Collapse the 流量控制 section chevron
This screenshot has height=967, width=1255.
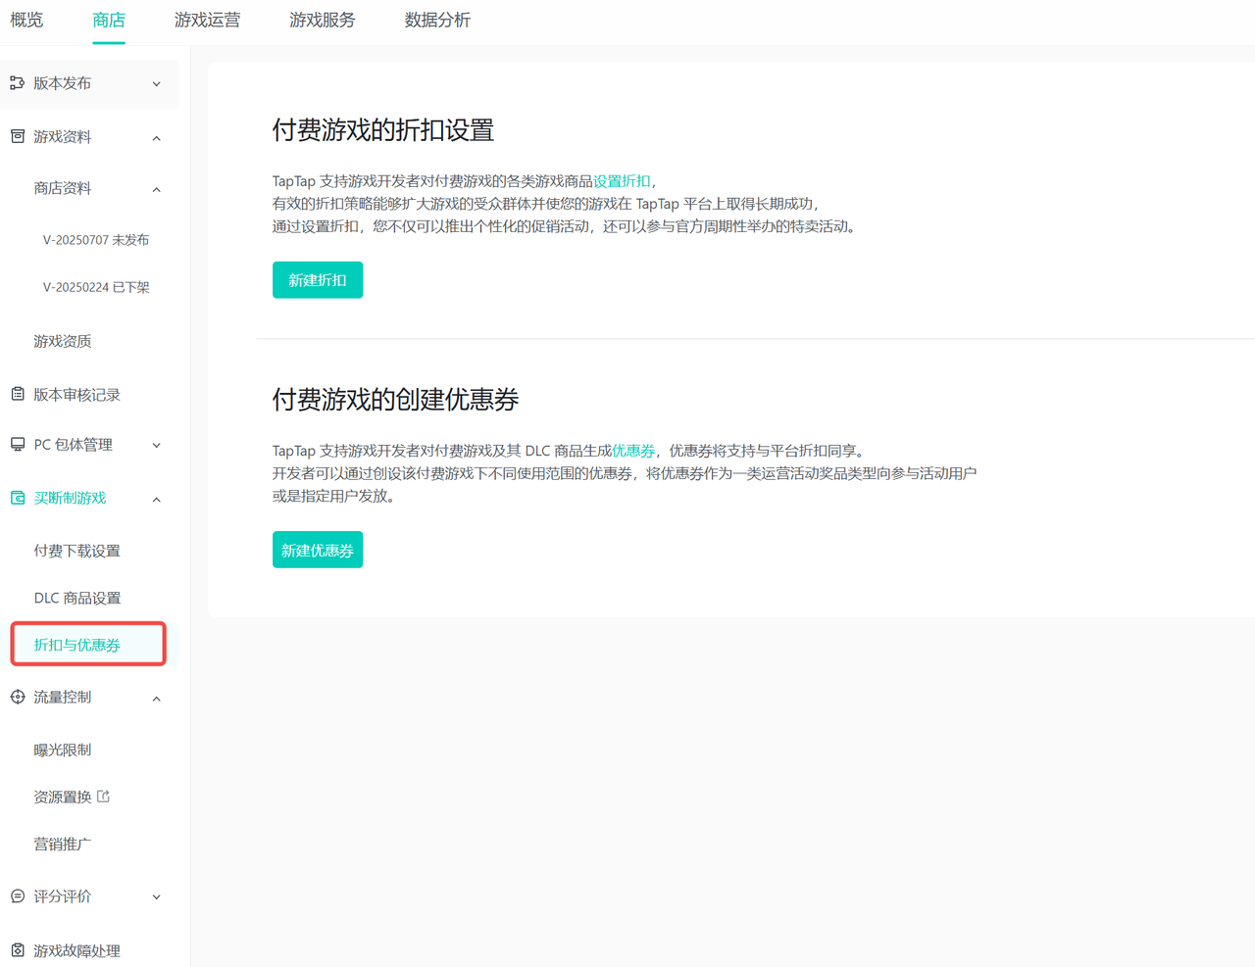click(157, 699)
